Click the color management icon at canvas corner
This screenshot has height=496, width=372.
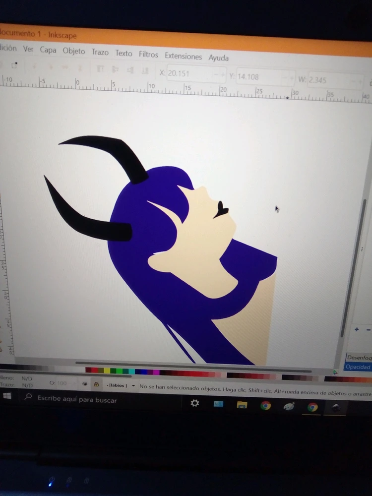point(335,372)
